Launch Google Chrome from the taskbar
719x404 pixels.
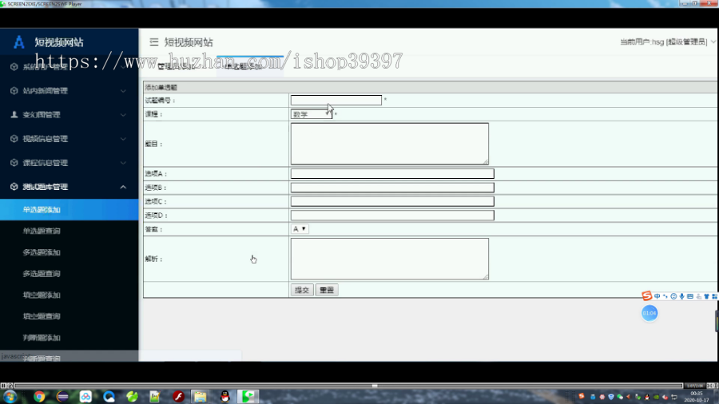click(39, 397)
